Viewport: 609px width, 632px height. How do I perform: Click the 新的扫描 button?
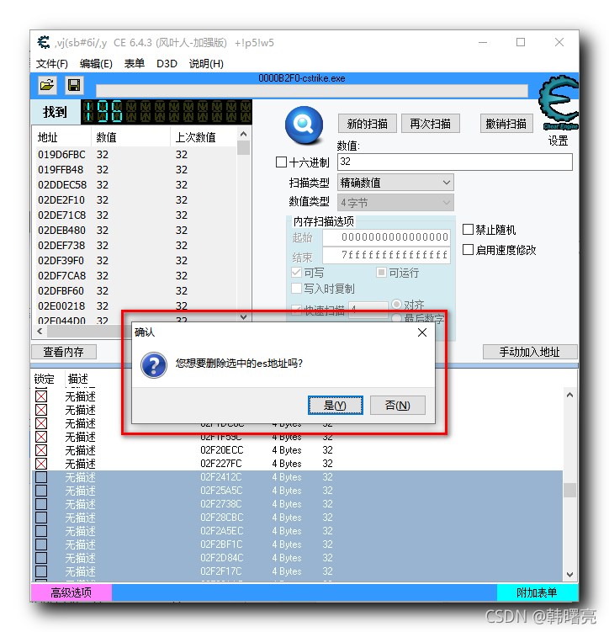368,124
